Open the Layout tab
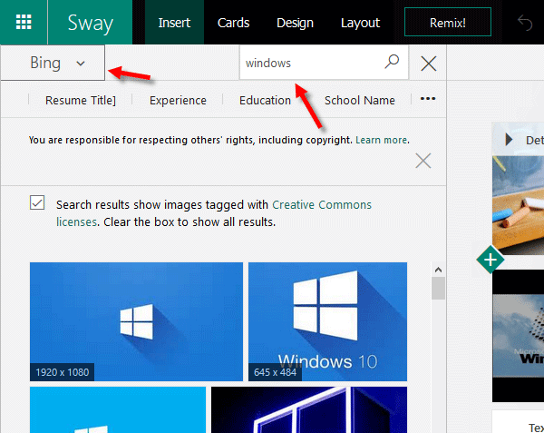The height and width of the screenshot is (433, 544). pyautogui.click(x=360, y=23)
